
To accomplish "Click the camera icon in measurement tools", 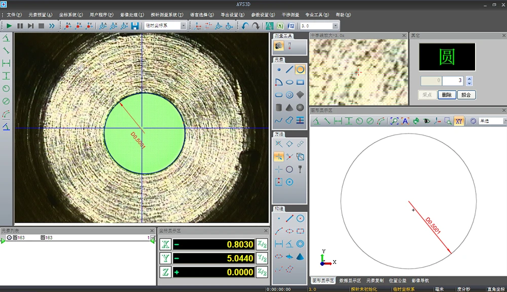I will coord(279,46).
